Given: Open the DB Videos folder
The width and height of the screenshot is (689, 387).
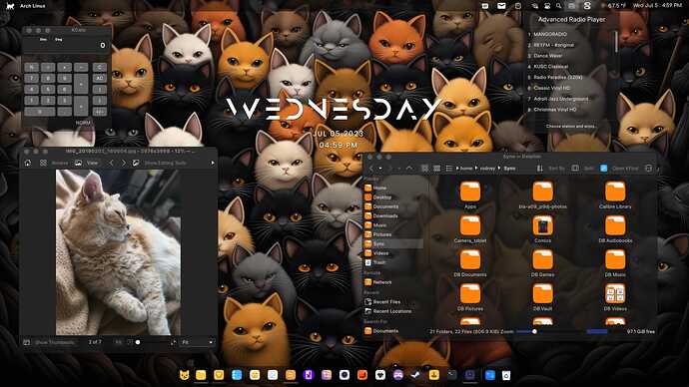Looking at the screenshot, I should pyautogui.click(x=615, y=297).
